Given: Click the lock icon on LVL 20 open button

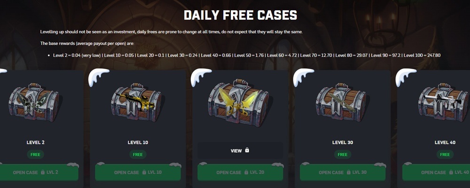Looking at the screenshot, I should (x=247, y=172).
